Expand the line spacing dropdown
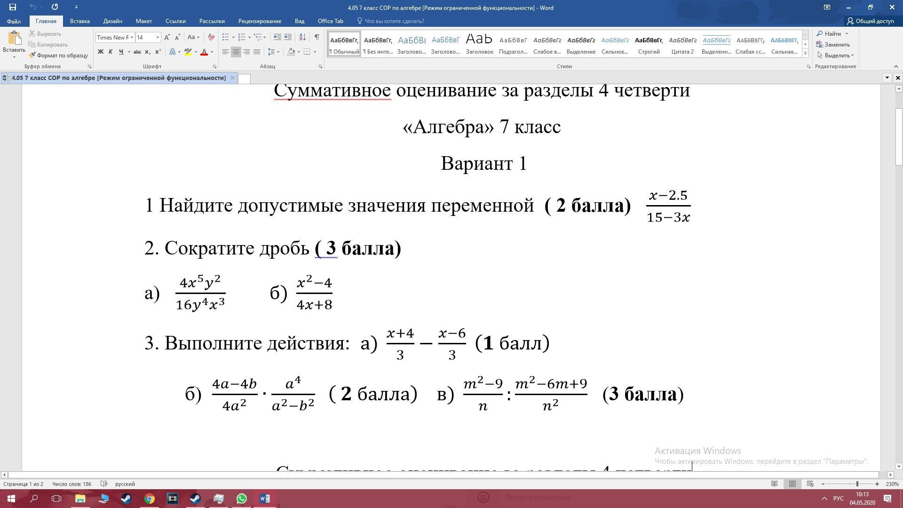The height and width of the screenshot is (508, 903). [278, 52]
